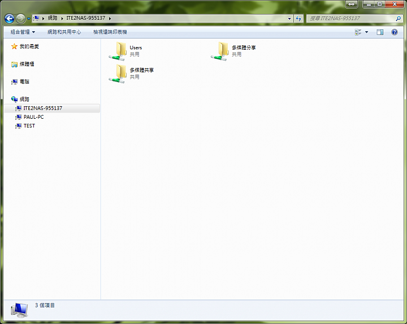Image resolution: width=407 pixels, height=324 pixels.
Task: Click the libraries folder icon
Action: [x=14, y=64]
